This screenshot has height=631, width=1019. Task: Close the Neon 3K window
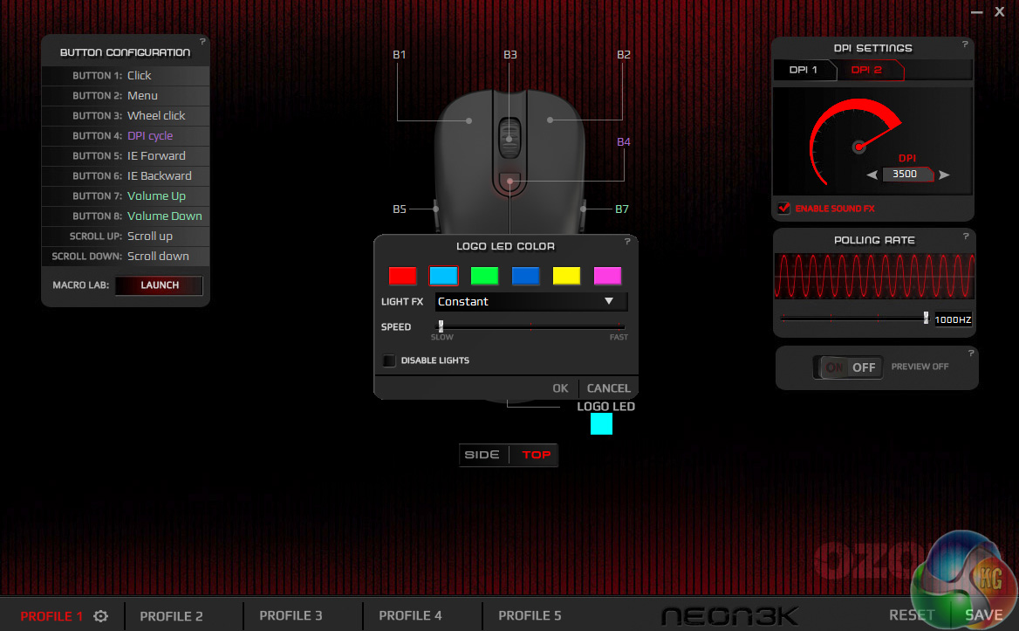pyautogui.click(x=1000, y=11)
